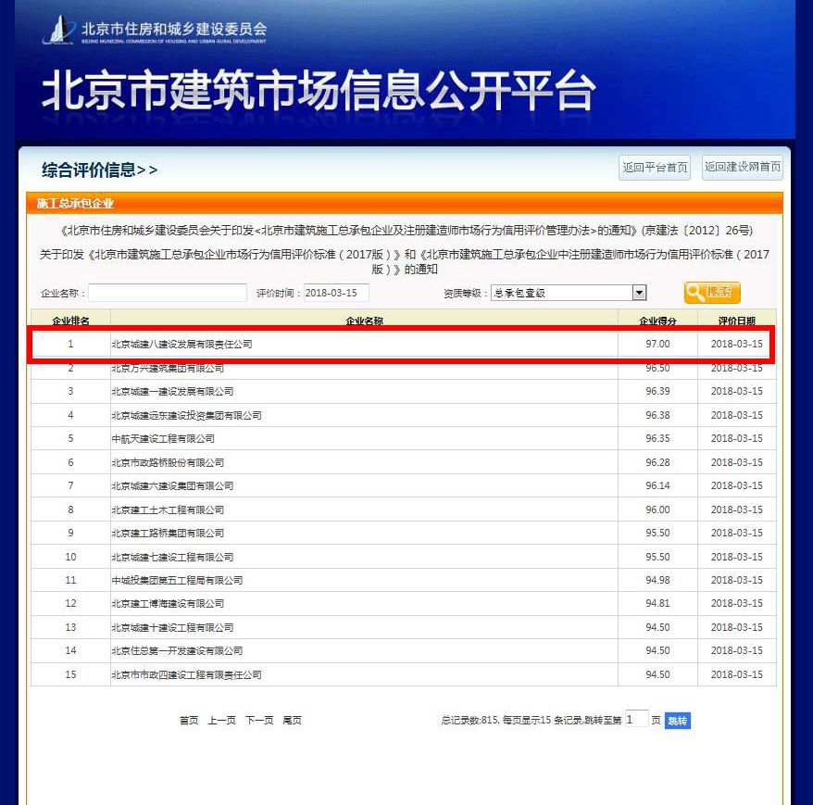Open the 京建法〔2012〕26号 notice link
The width and height of the screenshot is (813, 805).
(407, 231)
